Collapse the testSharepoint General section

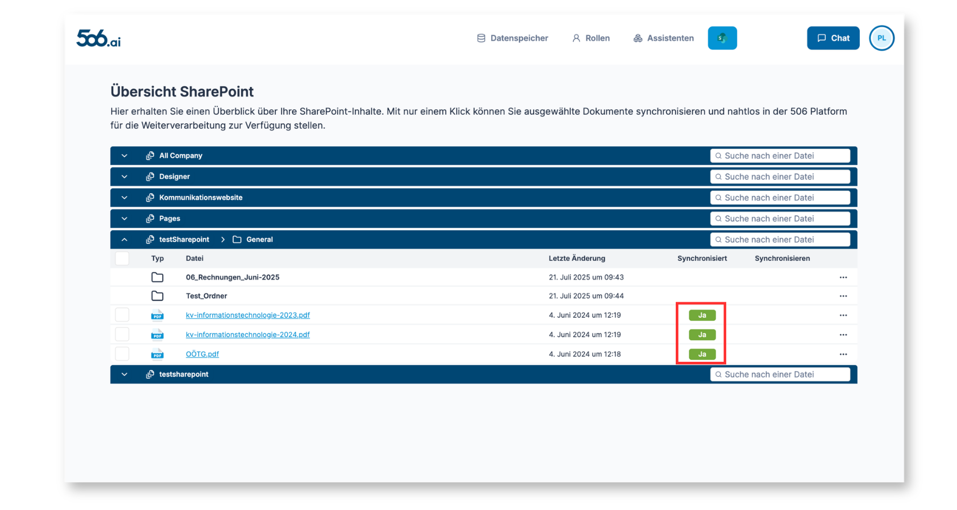click(x=124, y=240)
